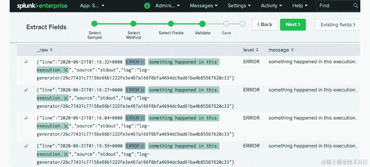This screenshot has height=167, width=370.
Task: Open the Messages menu
Action: 204,6
